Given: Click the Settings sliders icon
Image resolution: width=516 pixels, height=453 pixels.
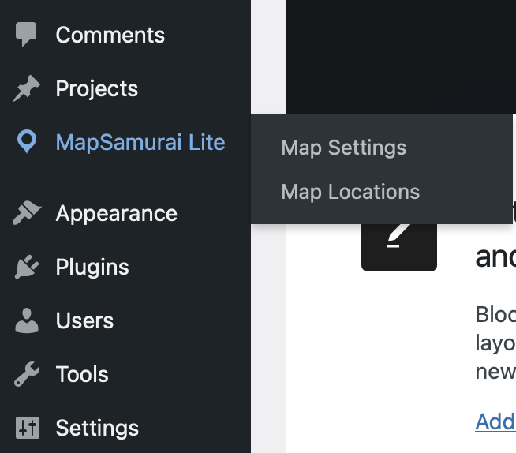Looking at the screenshot, I should tap(27, 429).
